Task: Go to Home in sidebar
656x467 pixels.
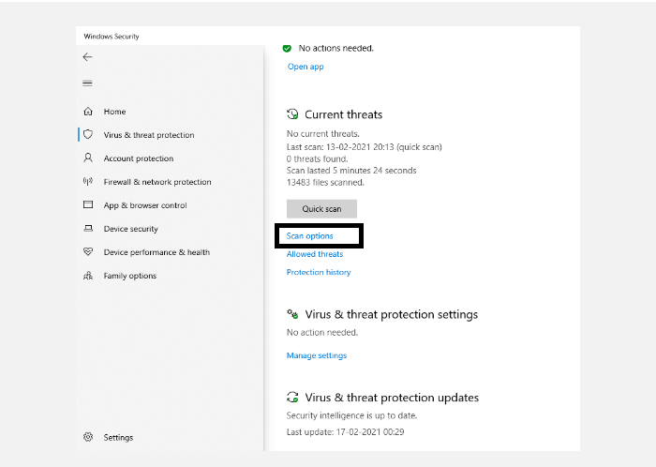Action: pyautogui.click(x=114, y=112)
